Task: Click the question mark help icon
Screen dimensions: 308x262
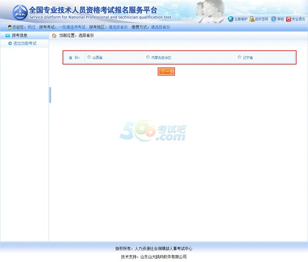Action: click(273, 19)
